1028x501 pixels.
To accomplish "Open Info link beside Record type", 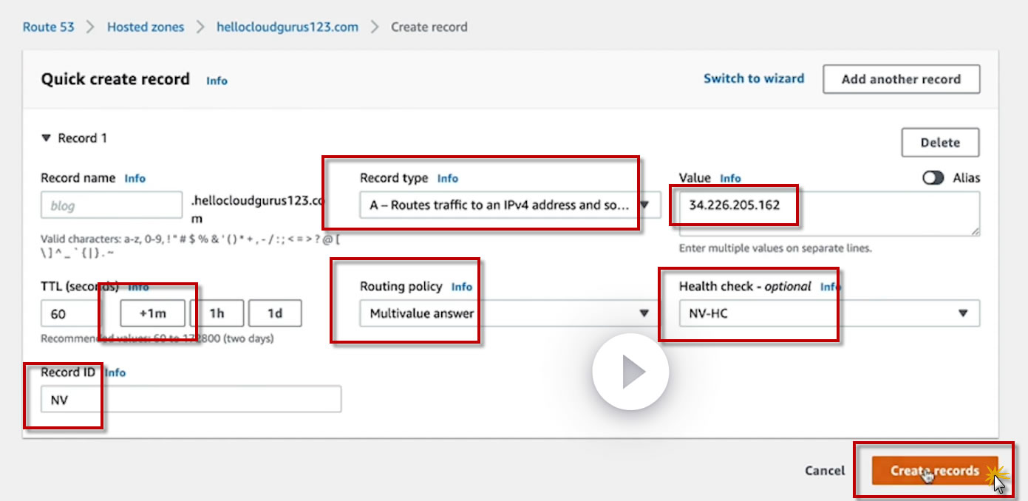I will (448, 178).
